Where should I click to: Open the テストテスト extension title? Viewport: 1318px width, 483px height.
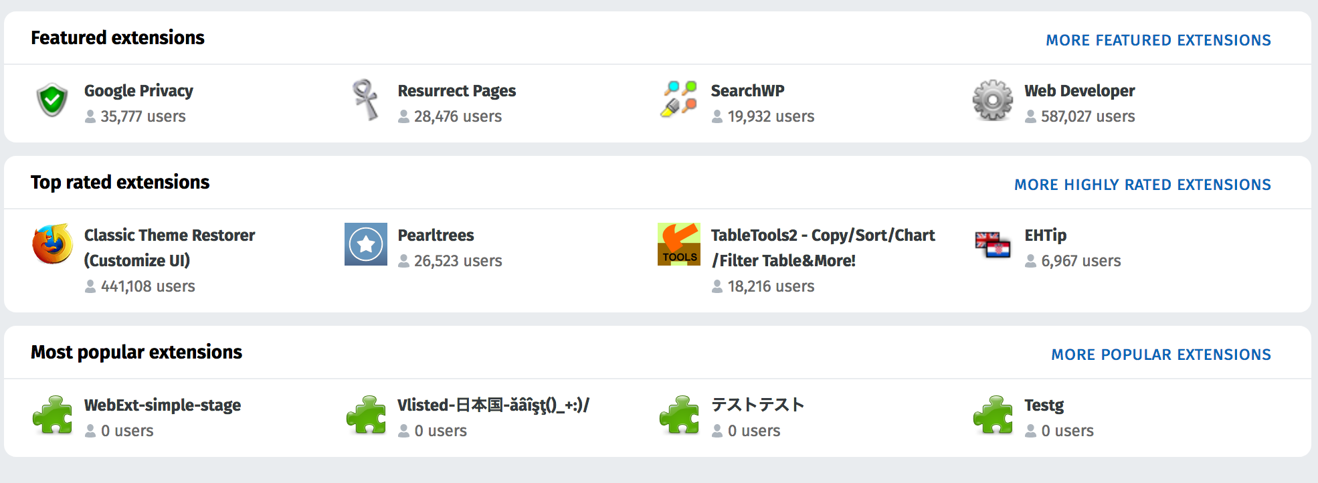tap(757, 405)
